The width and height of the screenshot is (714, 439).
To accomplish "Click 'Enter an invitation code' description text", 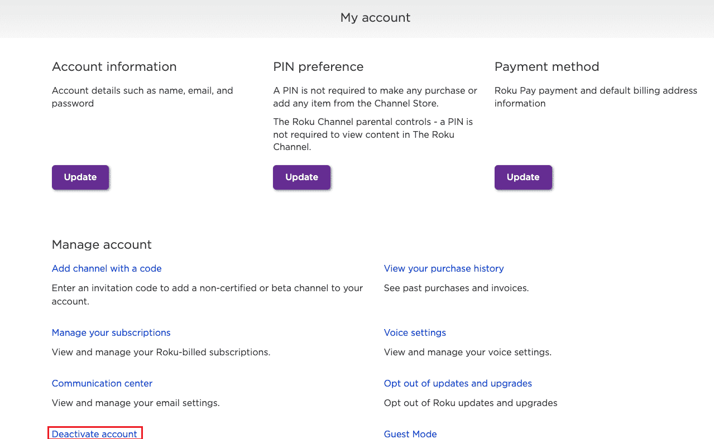I will pyautogui.click(x=208, y=295).
